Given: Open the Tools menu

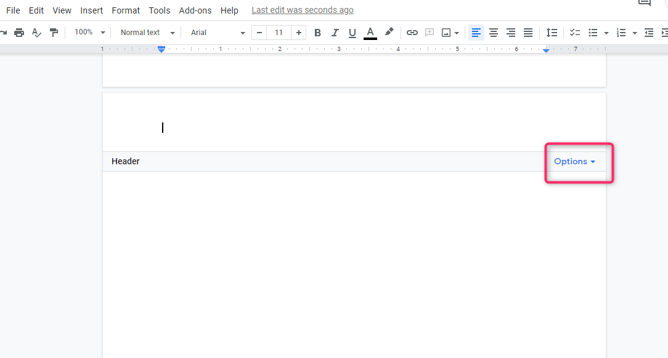Looking at the screenshot, I should tap(160, 10).
